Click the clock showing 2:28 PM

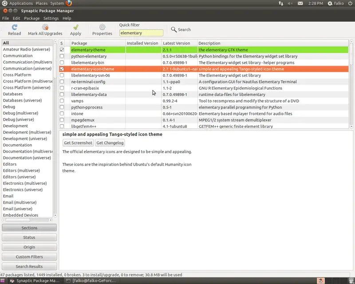click(316, 4)
